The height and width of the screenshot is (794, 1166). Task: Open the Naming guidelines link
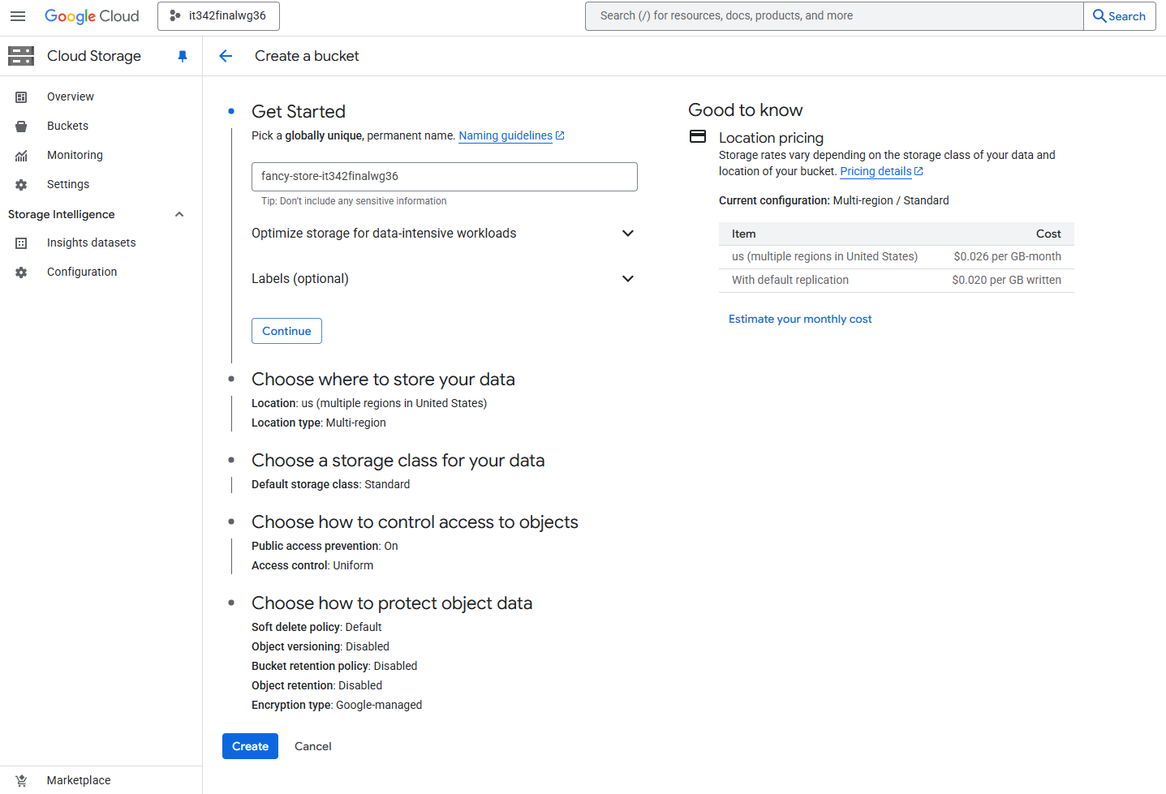(x=506, y=136)
